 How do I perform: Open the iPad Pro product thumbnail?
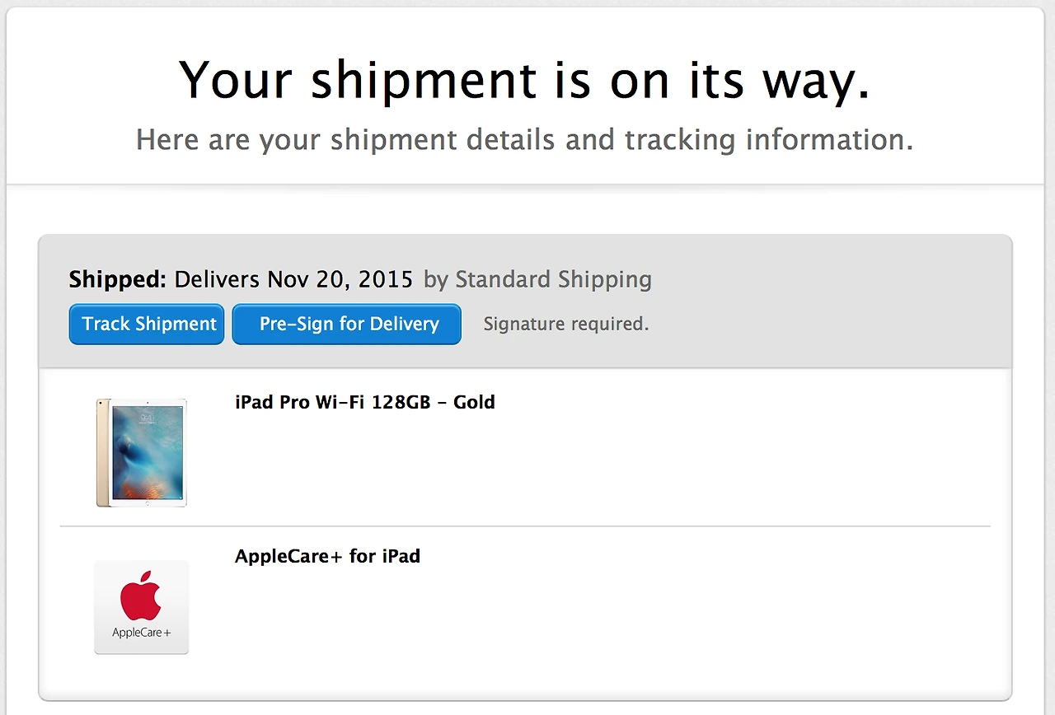(x=142, y=451)
